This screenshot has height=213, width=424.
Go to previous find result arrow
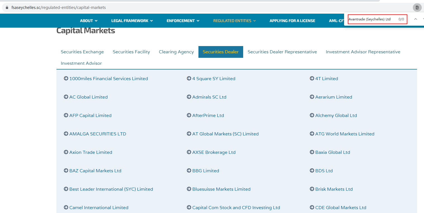click(x=415, y=19)
